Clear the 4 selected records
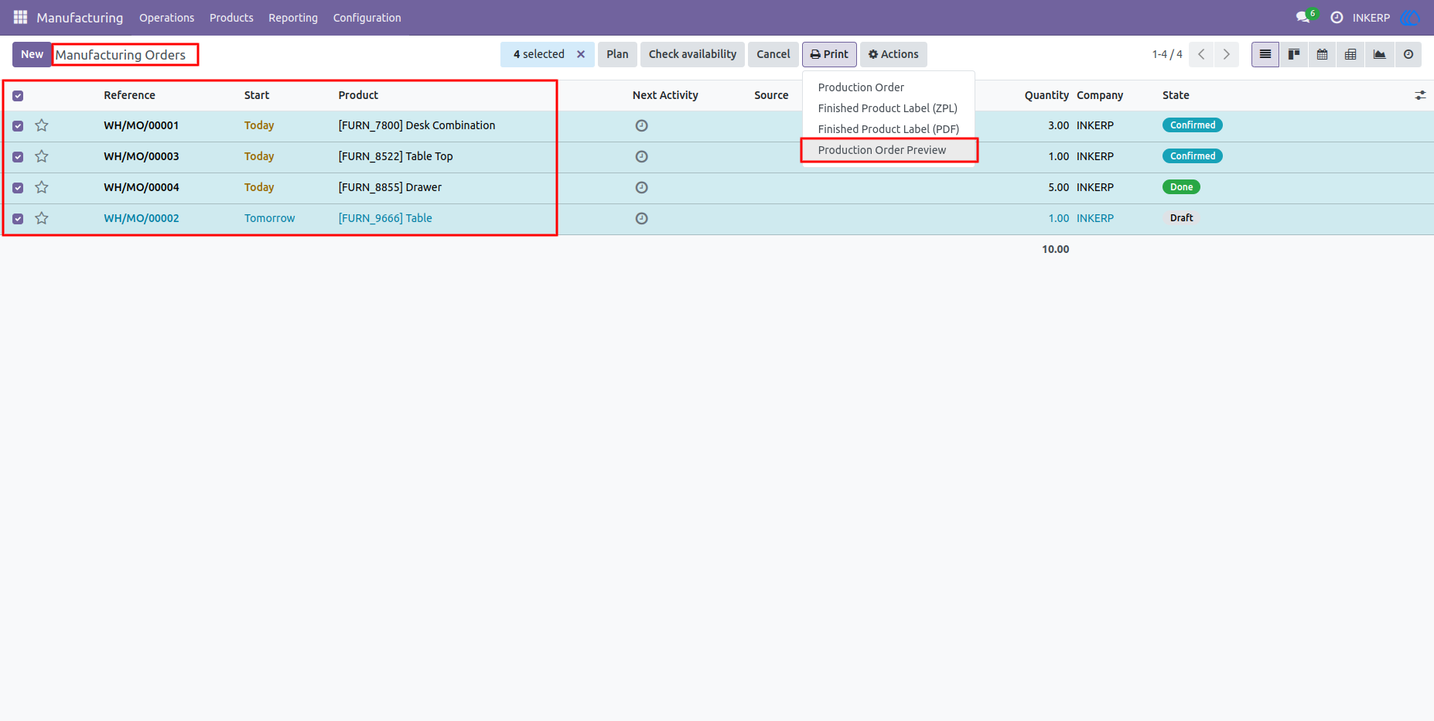 (x=581, y=54)
